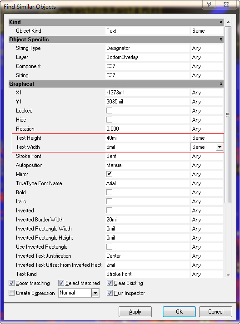Click the Text Kind value Stroke Font
The height and width of the screenshot is (324, 240).
(147, 274)
